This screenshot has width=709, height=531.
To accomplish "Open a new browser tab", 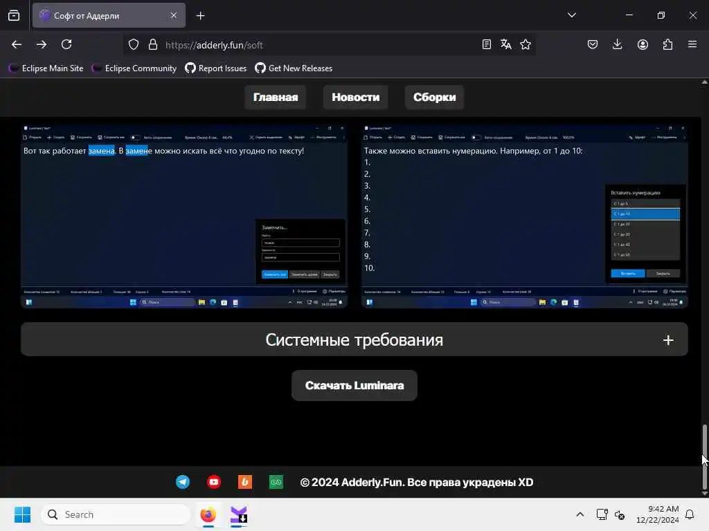I will pyautogui.click(x=200, y=16).
